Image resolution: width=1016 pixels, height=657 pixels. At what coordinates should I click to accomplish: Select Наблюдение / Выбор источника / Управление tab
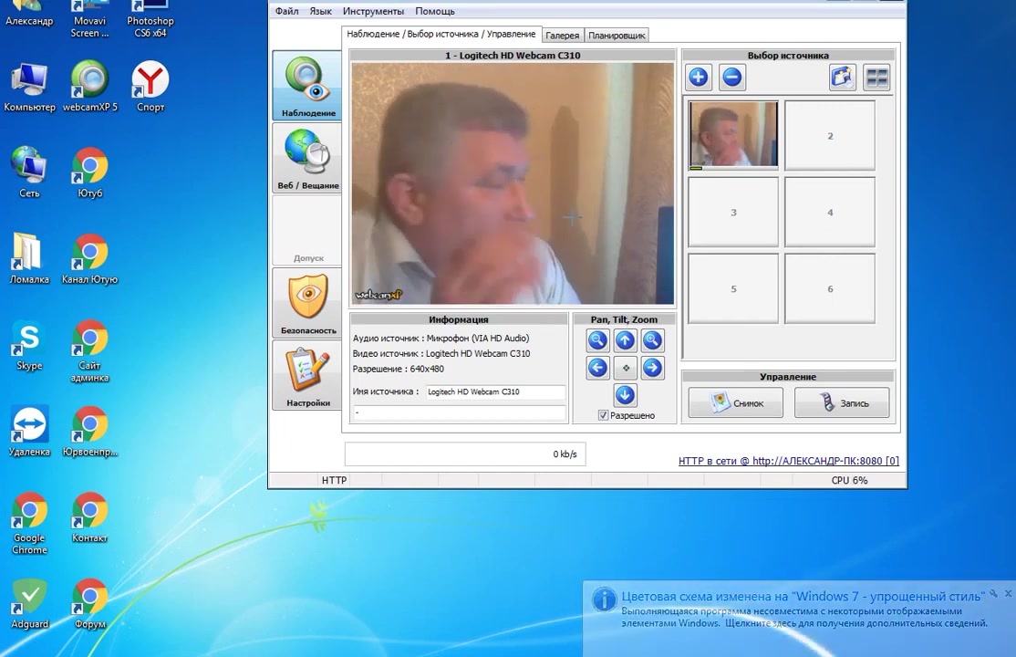pyautogui.click(x=441, y=35)
